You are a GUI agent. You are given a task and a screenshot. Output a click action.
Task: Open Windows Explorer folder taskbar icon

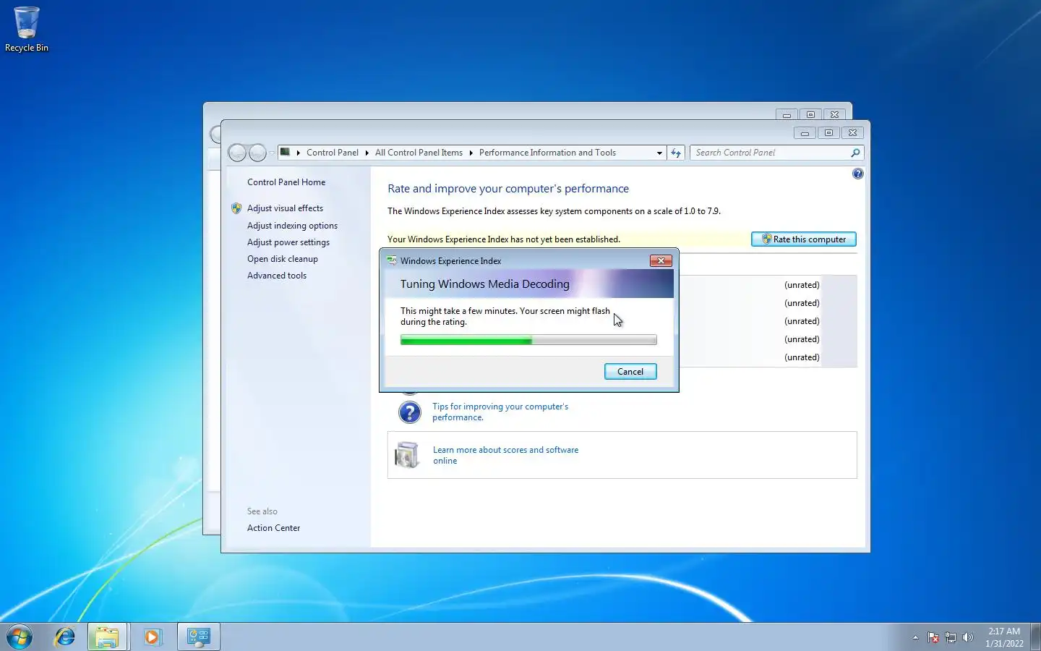(x=108, y=637)
